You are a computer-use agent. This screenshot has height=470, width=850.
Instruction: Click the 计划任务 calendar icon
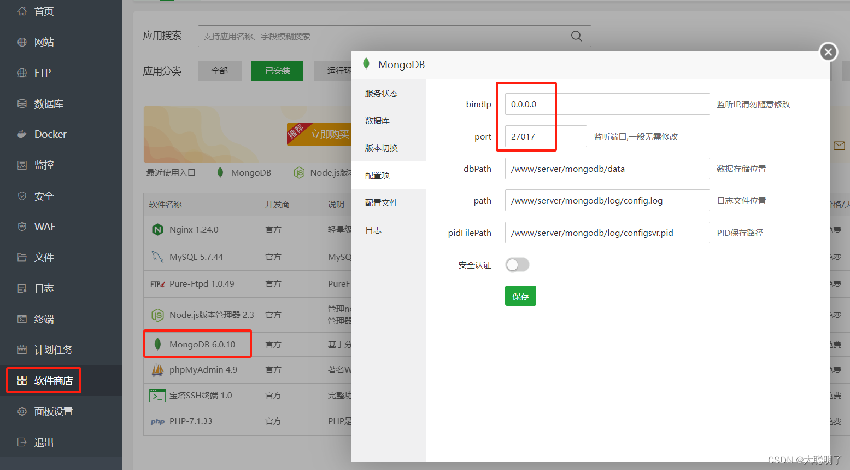pyautogui.click(x=22, y=350)
